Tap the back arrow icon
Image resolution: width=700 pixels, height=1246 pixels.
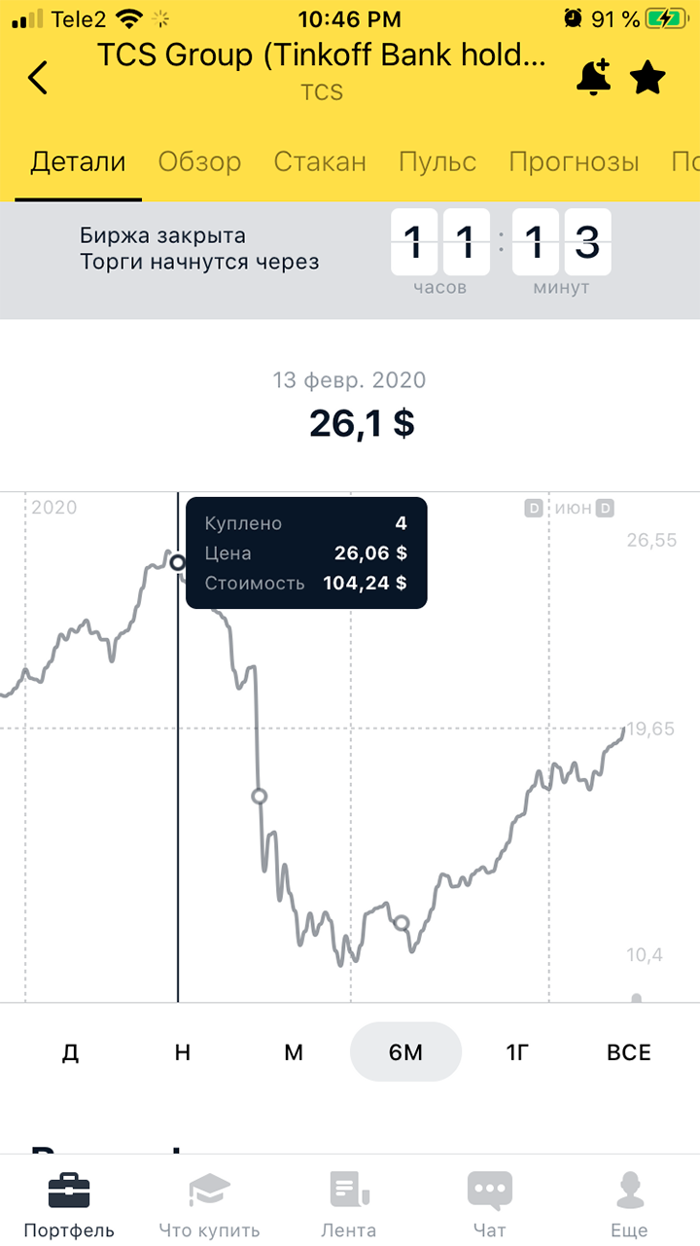point(38,77)
